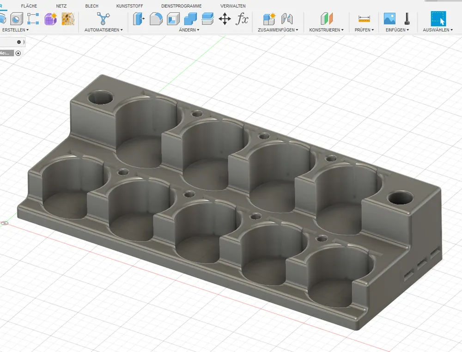Activate the window selection tool

[x=438, y=19]
